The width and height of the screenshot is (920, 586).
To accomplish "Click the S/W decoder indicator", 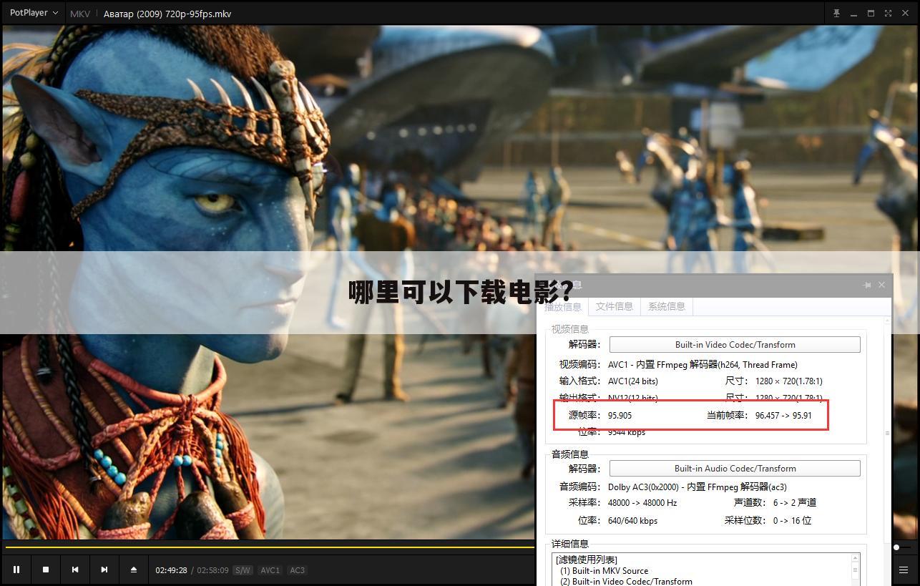I will (243, 570).
